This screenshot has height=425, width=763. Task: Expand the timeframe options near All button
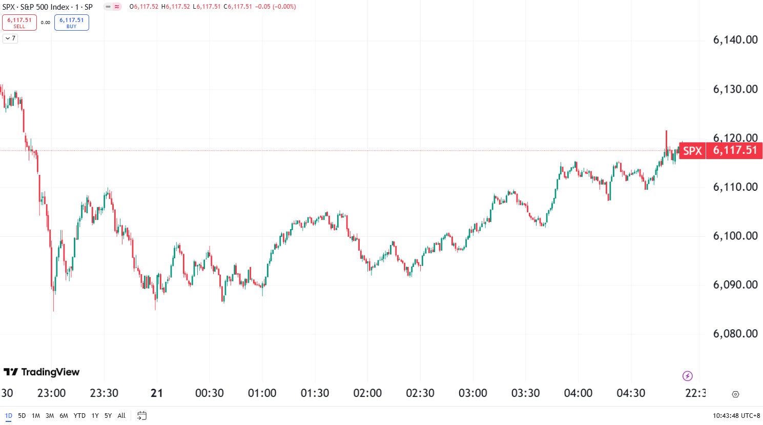(x=121, y=415)
